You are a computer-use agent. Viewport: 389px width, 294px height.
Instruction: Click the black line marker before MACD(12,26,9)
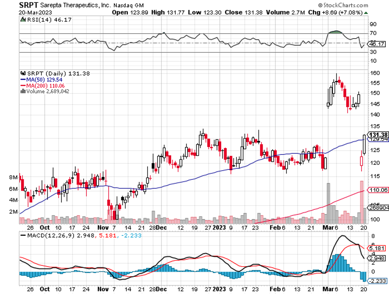tap(23, 235)
